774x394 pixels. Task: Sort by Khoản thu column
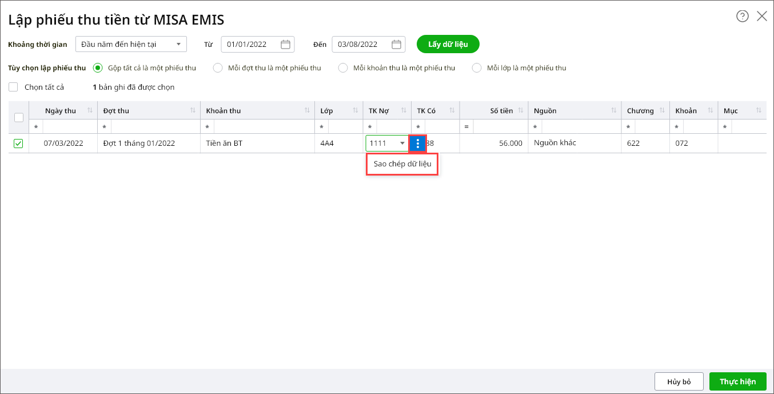(x=307, y=110)
